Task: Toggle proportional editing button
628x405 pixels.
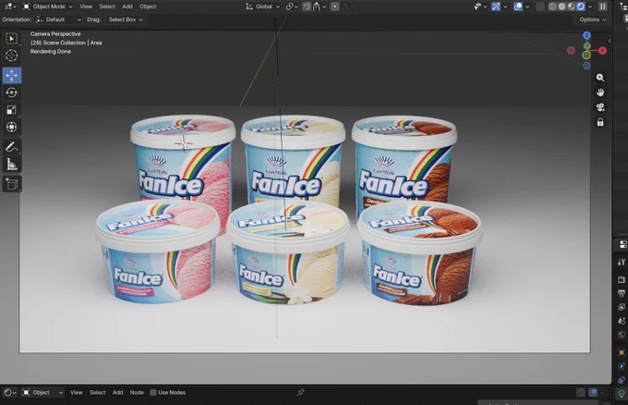Action: pos(335,6)
